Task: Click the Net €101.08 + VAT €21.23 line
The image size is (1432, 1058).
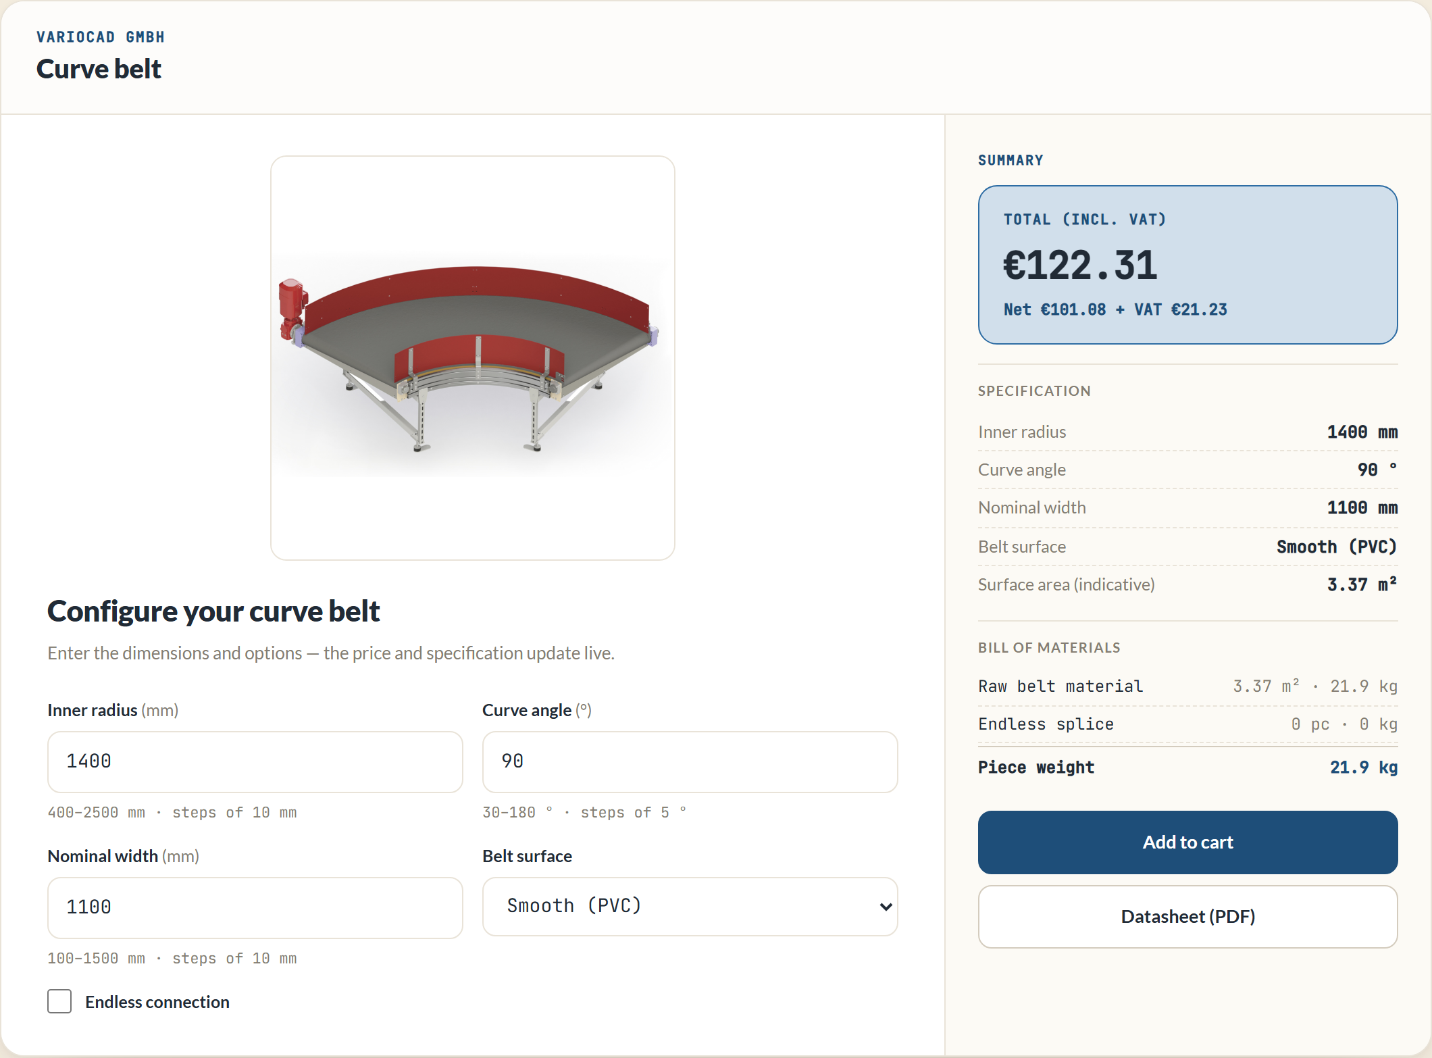Action: [x=1115, y=309]
